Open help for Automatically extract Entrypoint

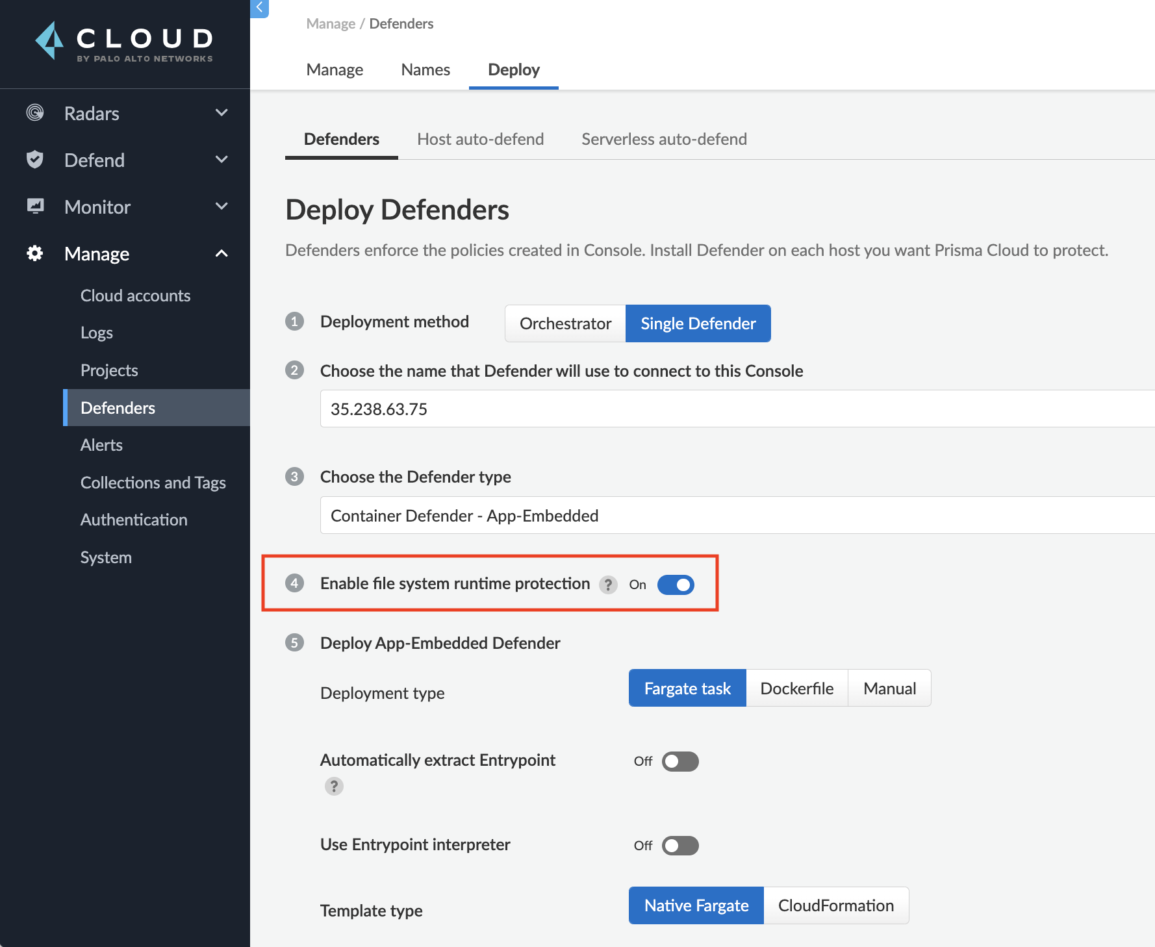coord(334,787)
